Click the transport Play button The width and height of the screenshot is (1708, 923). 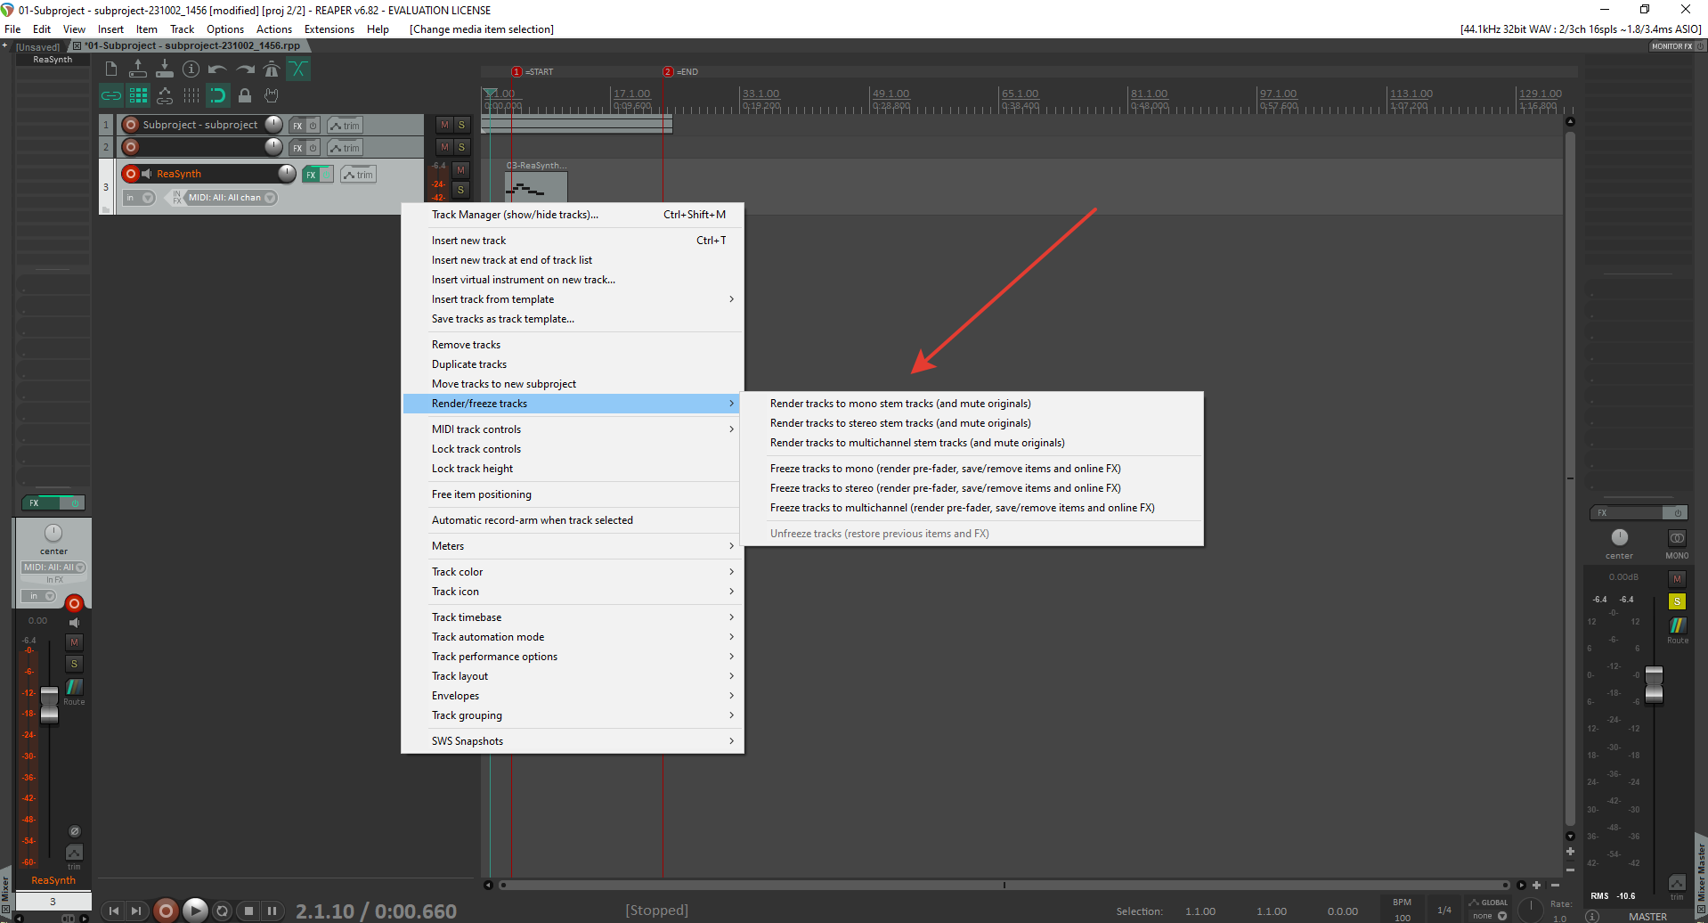coord(195,911)
